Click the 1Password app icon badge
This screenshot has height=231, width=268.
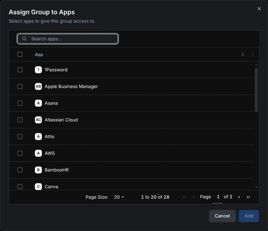[x=38, y=70]
